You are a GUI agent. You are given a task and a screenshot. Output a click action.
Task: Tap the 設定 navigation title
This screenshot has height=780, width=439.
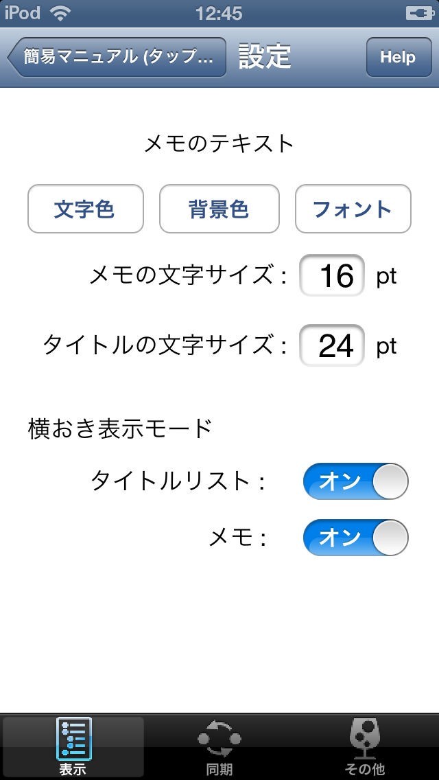click(265, 57)
